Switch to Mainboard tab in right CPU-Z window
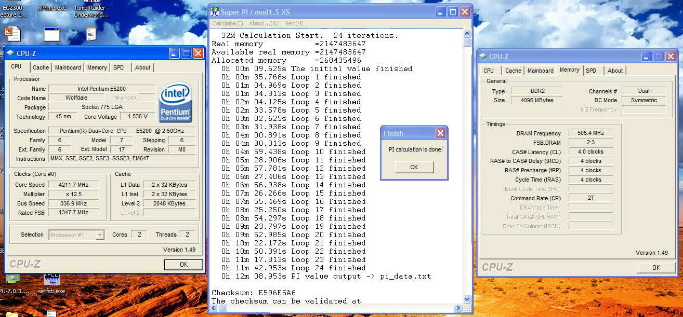 coord(541,71)
